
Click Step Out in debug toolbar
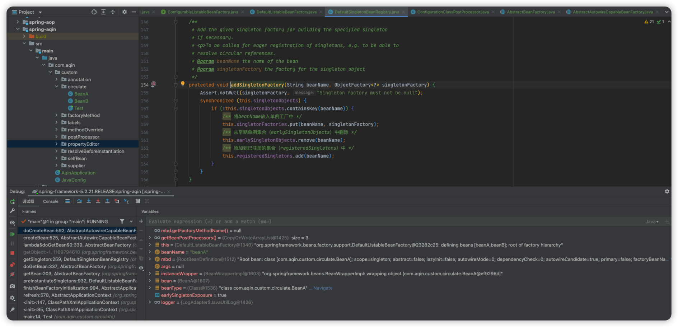click(x=107, y=201)
